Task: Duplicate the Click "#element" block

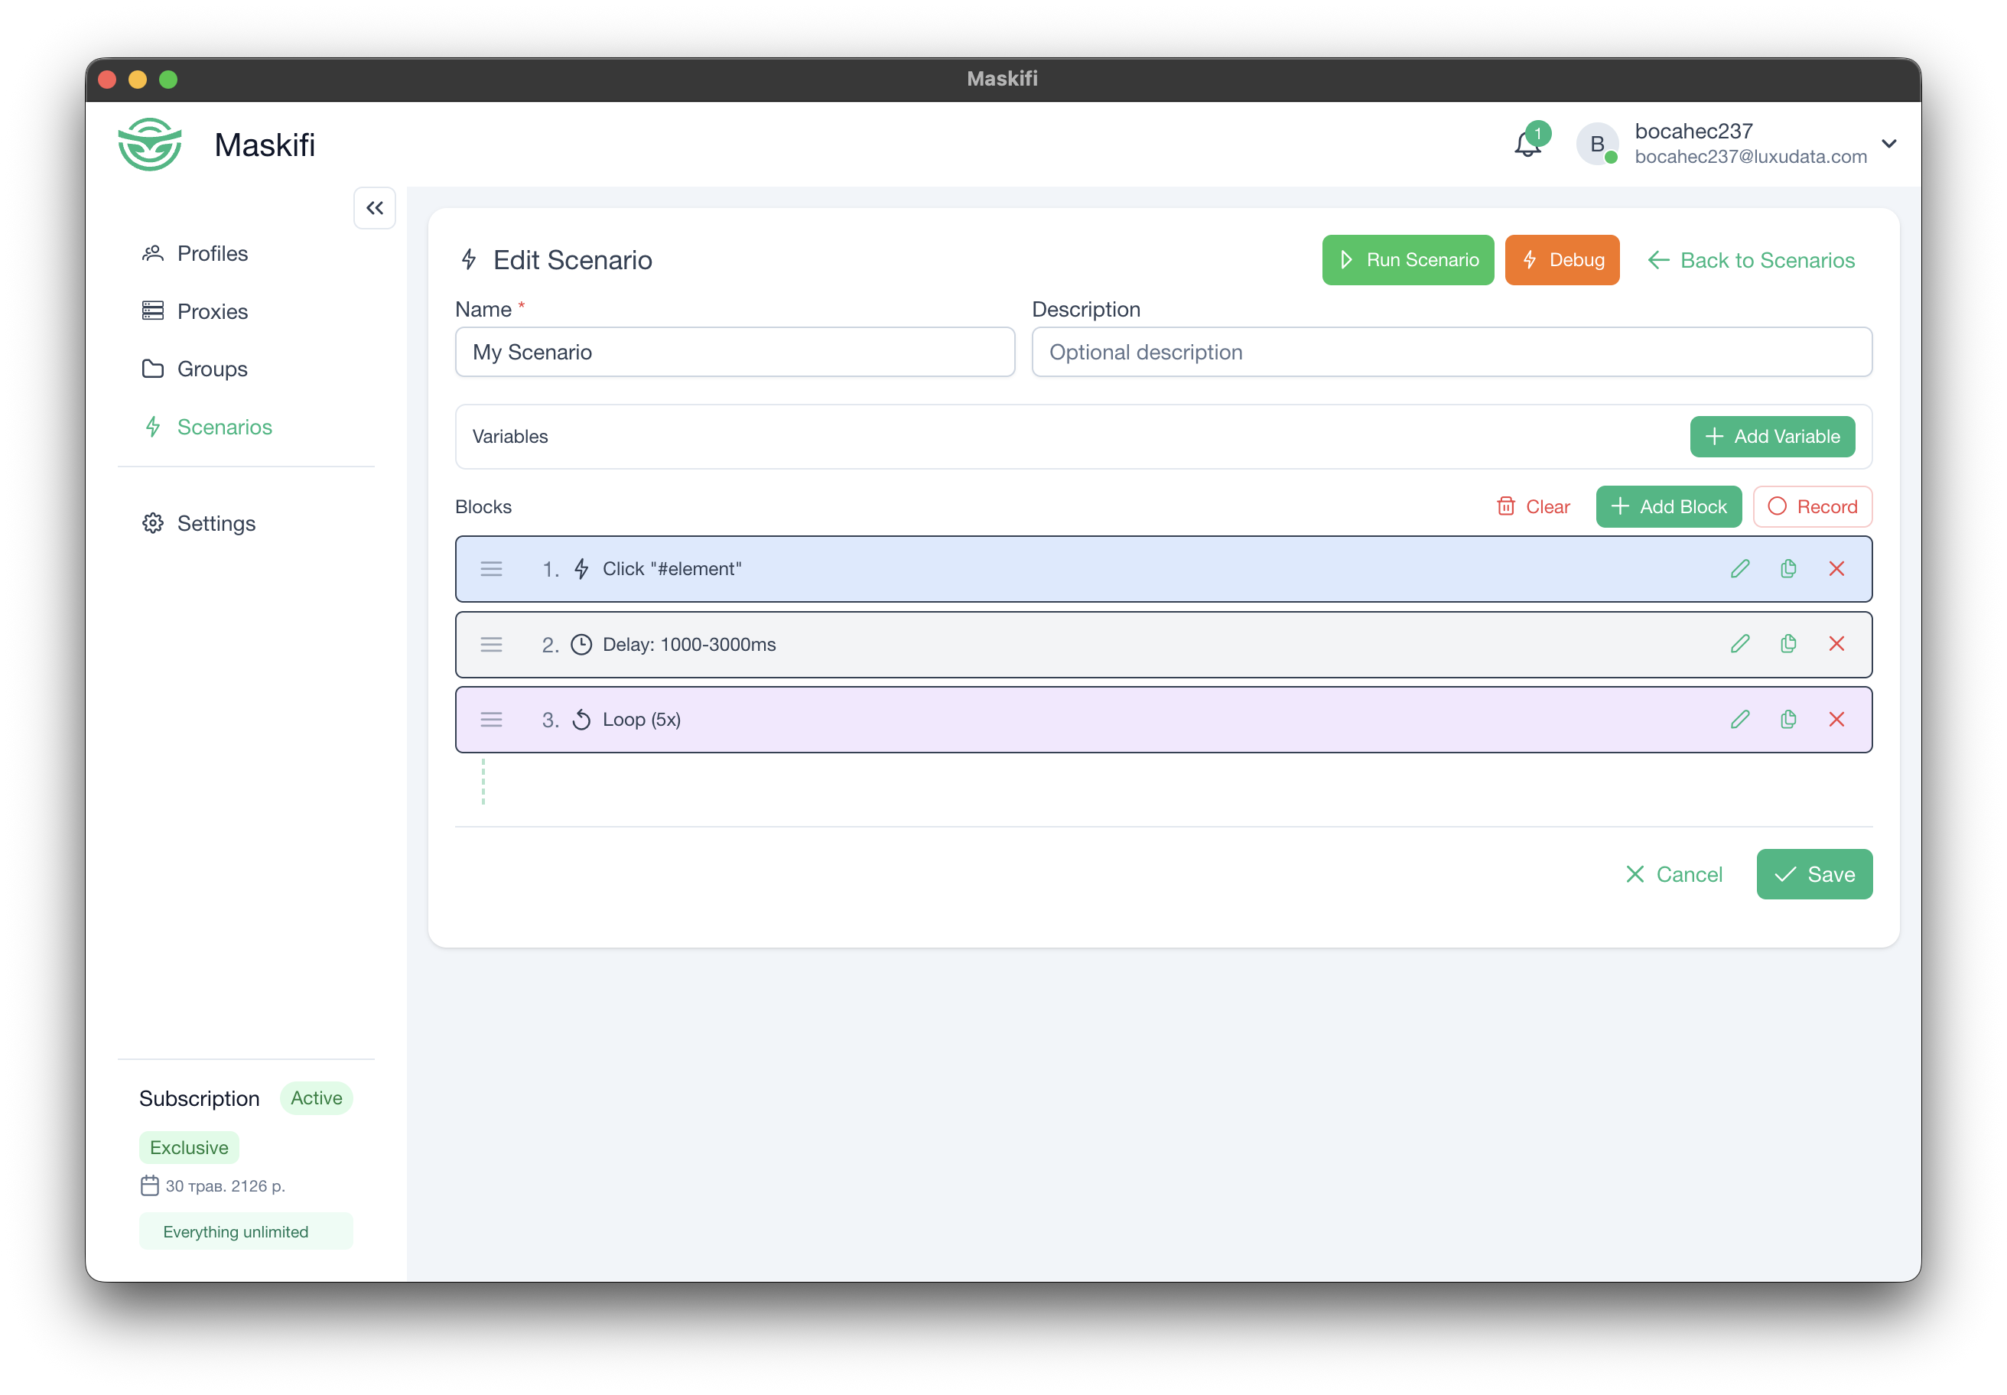Action: click(x=1787, y=569)
